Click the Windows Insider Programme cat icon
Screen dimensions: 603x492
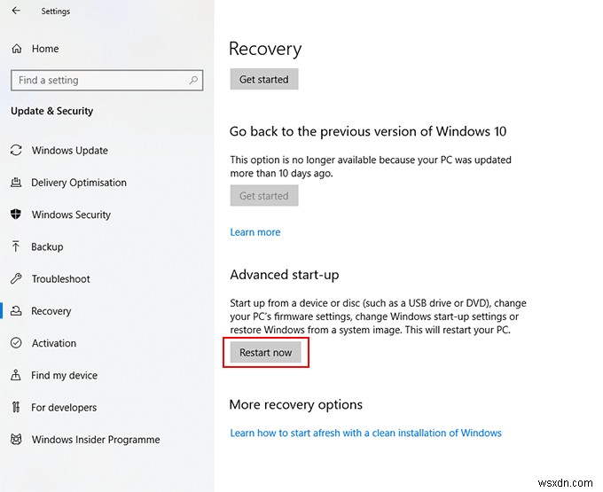click(x=16, y=439)
